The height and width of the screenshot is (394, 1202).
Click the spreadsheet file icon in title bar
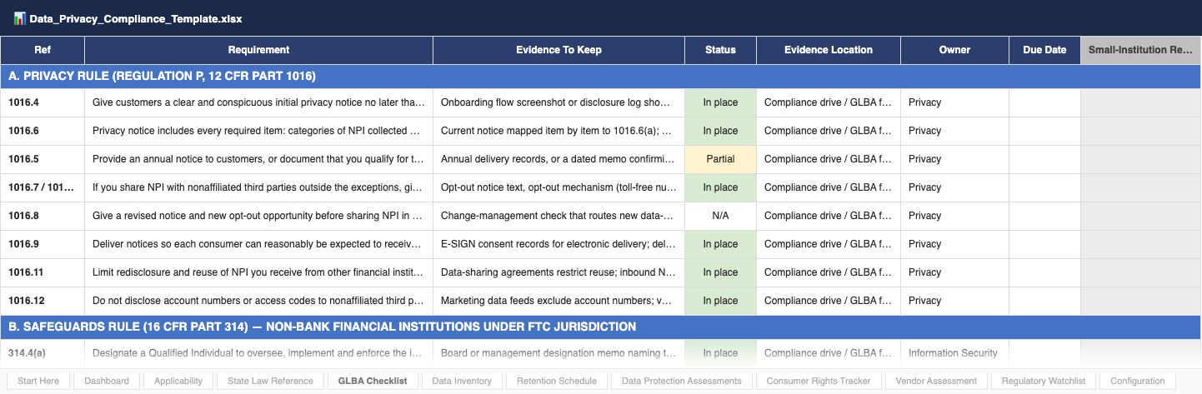pyautogui.click(x=19, y=17)
